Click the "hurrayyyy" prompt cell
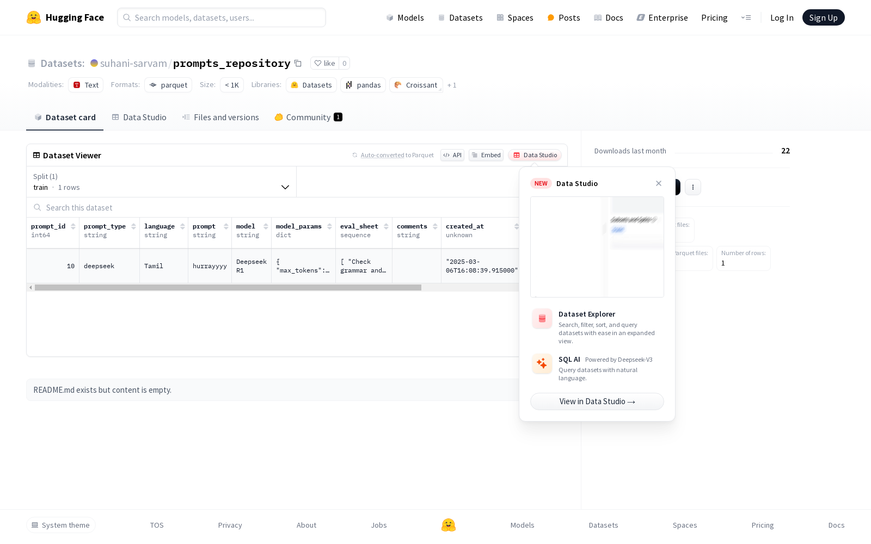 point(210,266)
